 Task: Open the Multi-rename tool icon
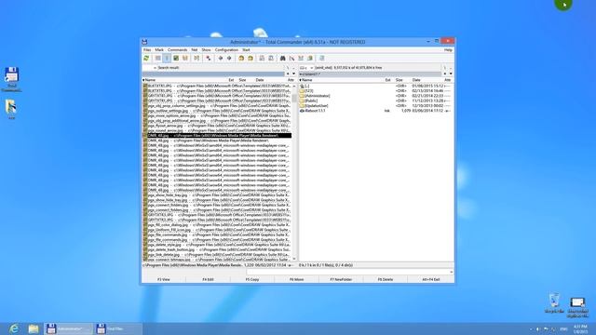(291, 58)
